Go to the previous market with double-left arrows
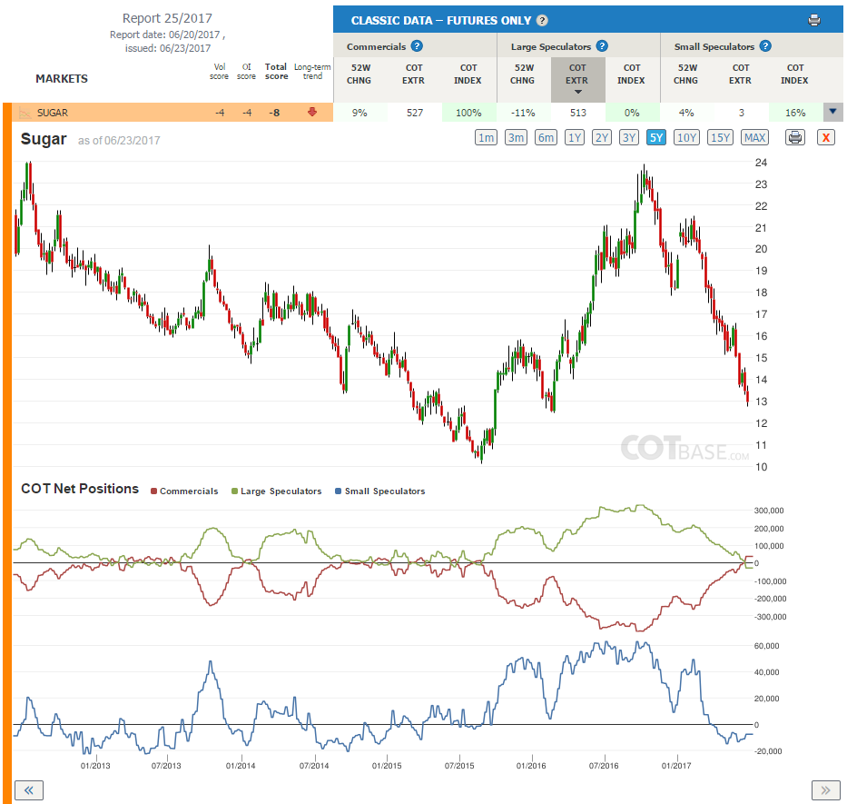The width and height of the screenshot is (847, 804). point(29,790)
